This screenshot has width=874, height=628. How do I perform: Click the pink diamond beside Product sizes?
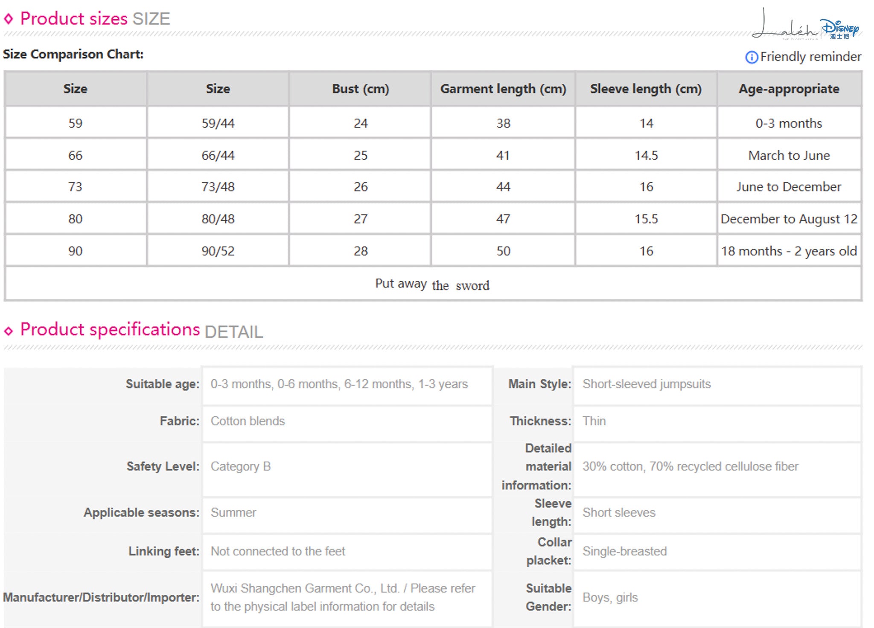pos(9,19)
